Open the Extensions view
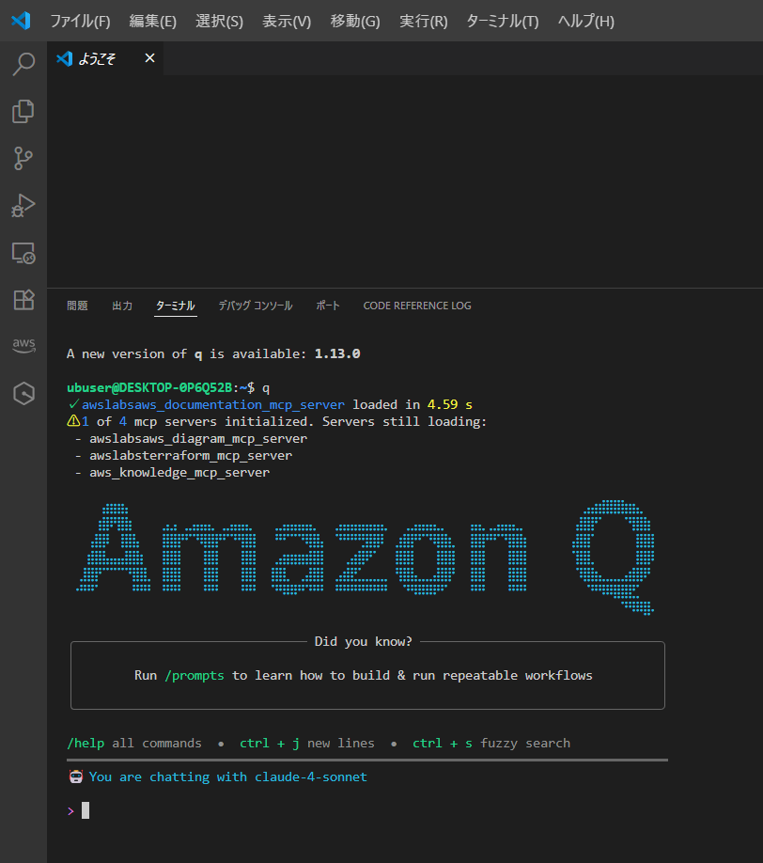This screenshot has height=863, width=763. [x=23, y=300]
